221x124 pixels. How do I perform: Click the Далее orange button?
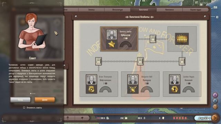[x=45, y=100]
